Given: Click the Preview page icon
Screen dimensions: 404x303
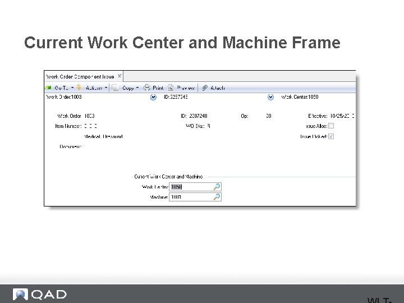Looking at the screenshot, I should pos(171,88).
